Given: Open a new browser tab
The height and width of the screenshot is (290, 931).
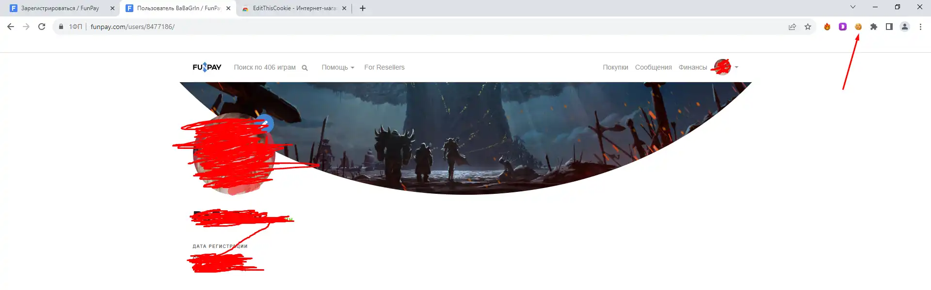Looking at the screenshot, I should [363, 8].
